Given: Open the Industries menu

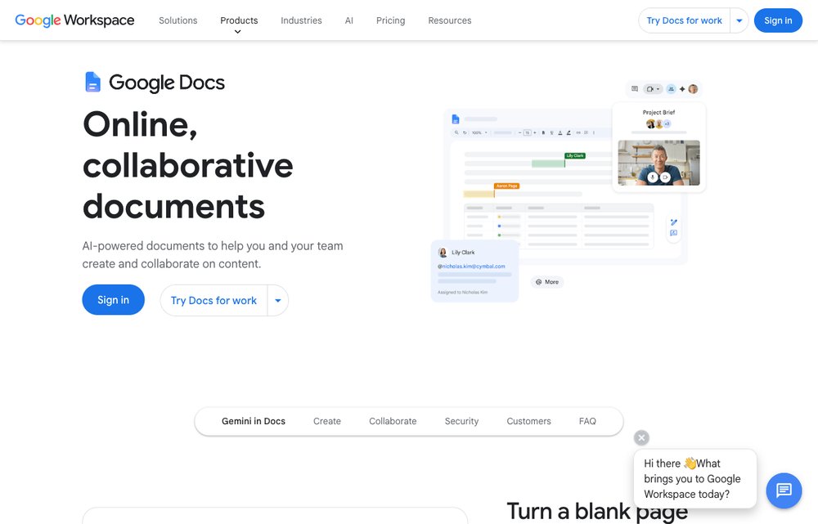Looking at the screenshot, I should pyautogui.click(x=301, y=20).
